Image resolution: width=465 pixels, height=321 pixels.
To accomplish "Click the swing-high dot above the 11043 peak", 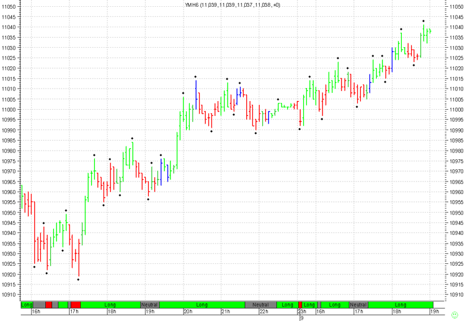I will point(423,21).
